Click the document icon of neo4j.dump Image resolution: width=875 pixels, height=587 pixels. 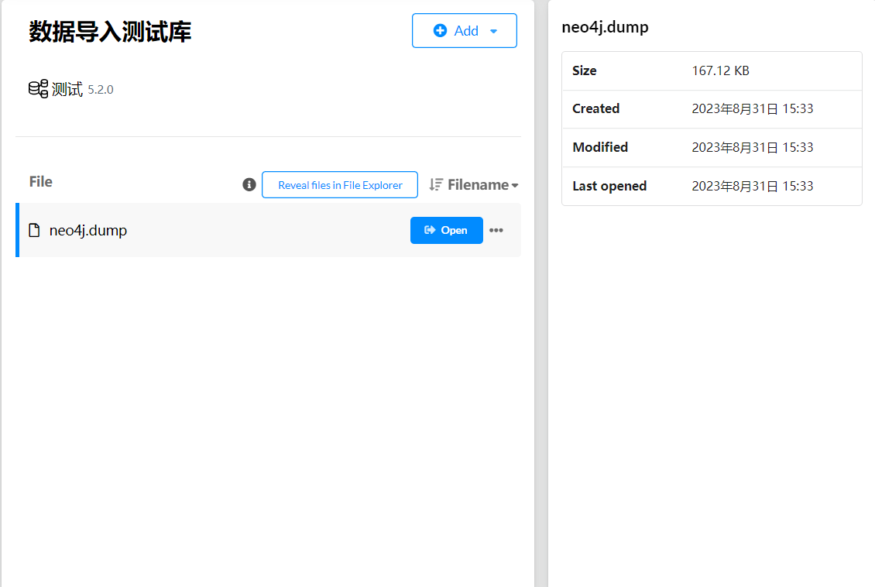pos(35,231)
